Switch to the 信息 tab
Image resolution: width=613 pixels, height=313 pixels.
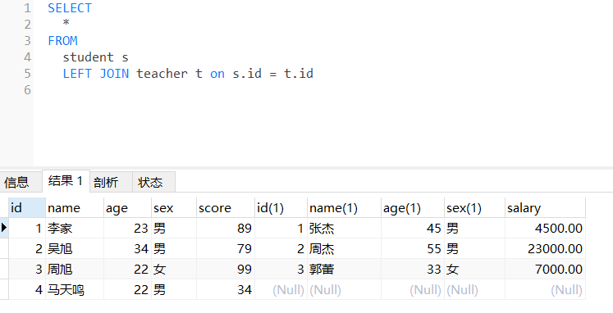pos(21,182)
